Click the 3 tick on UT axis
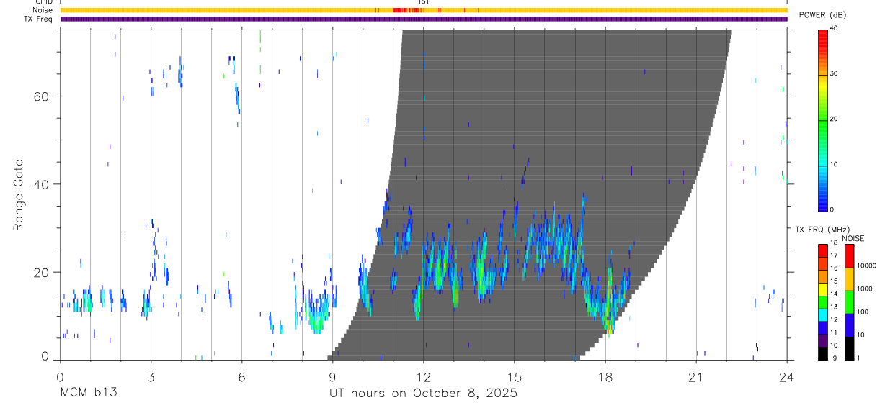The image size is (885, 408). 151,377
